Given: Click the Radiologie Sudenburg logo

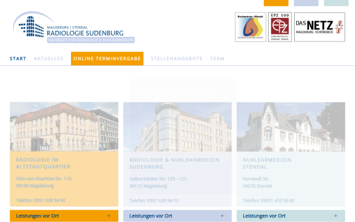Looking at the screenshot, I should point(74,27).
